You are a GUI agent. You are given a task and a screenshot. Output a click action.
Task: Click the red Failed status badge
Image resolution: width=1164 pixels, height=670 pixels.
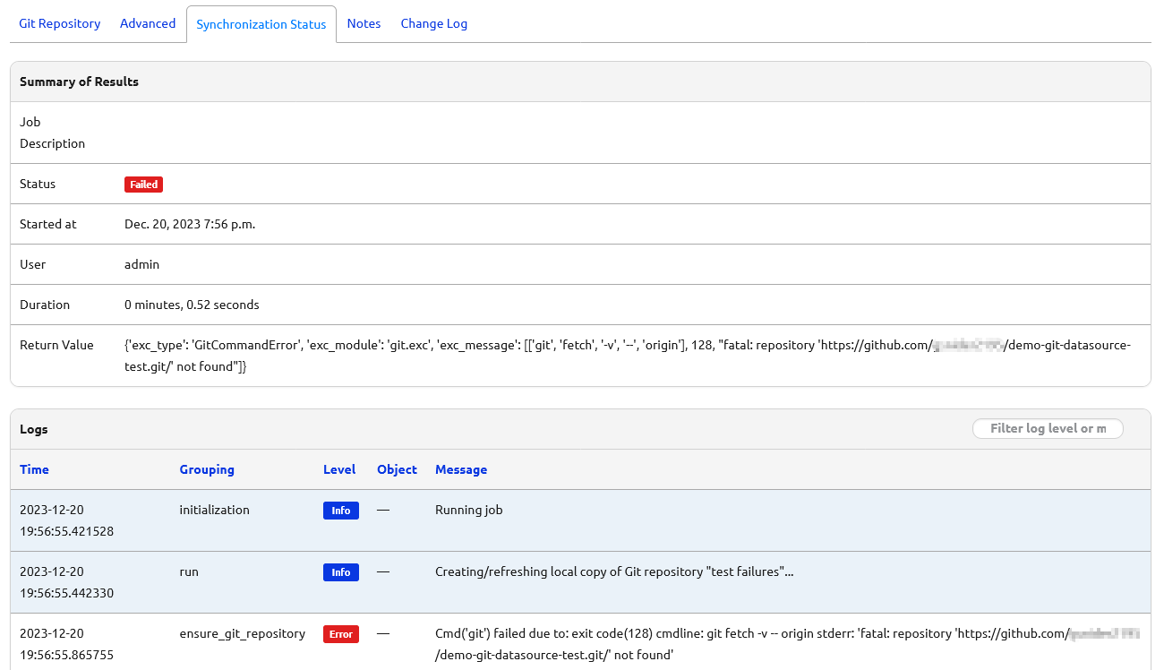pos(143,185)
